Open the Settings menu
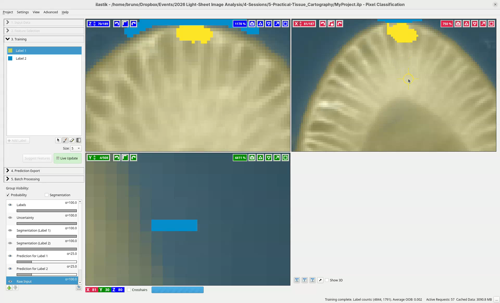Viewport: 500px width, 303px height. pos(23,12)
